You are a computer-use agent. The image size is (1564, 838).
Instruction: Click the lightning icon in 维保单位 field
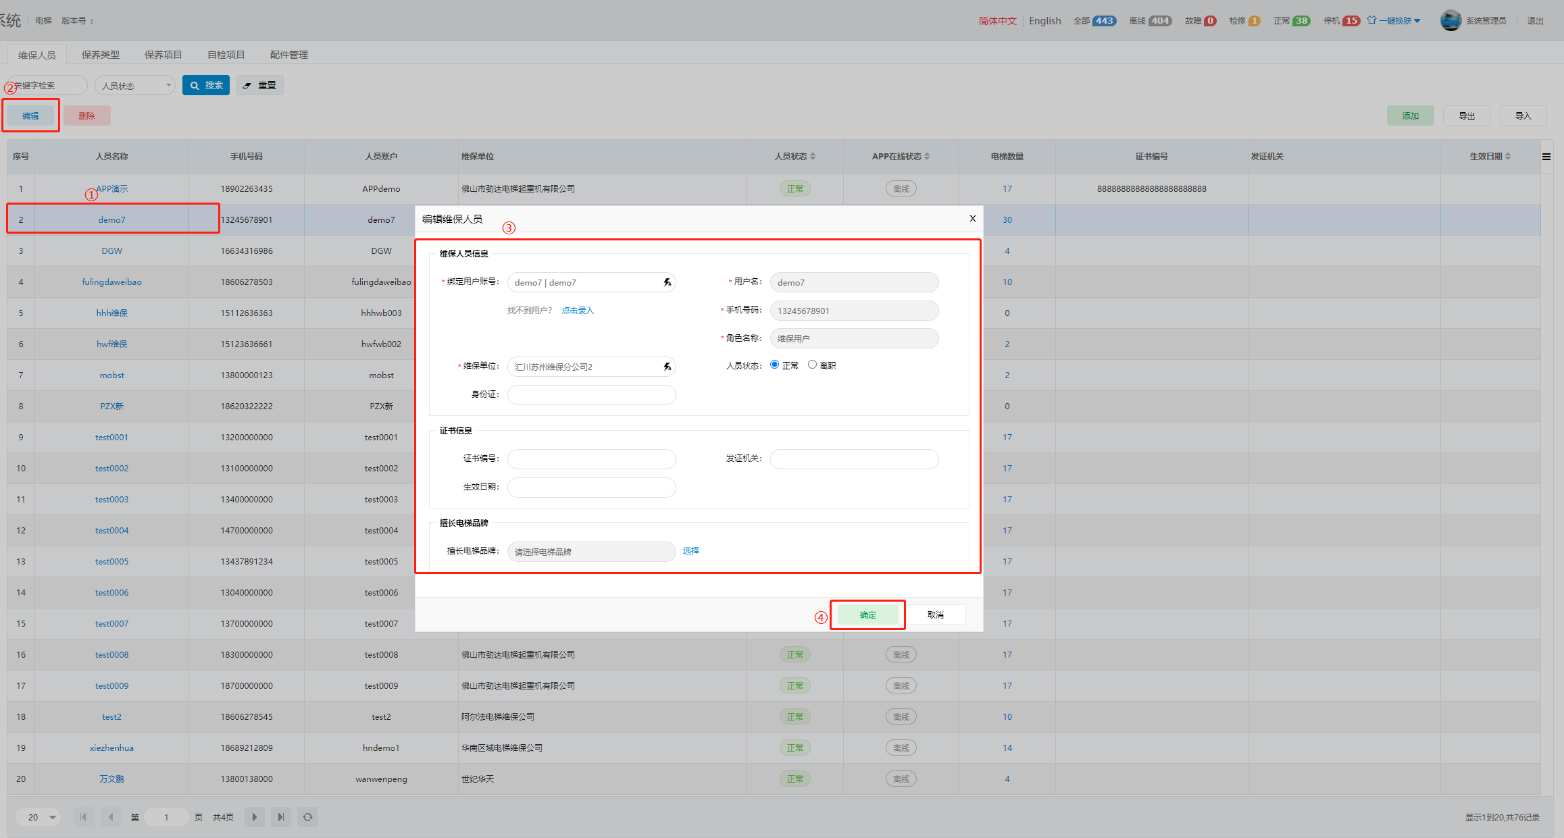coord(667,367)
